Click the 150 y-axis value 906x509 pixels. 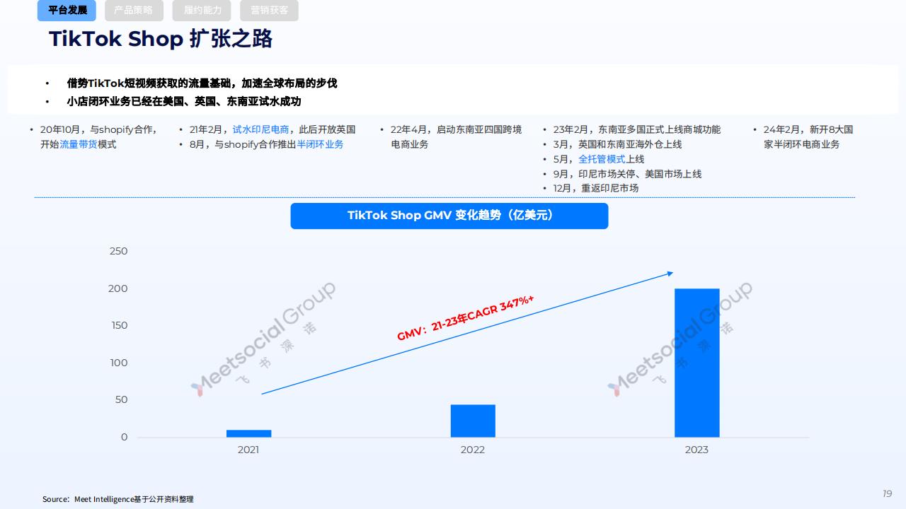tap(119, 325)
